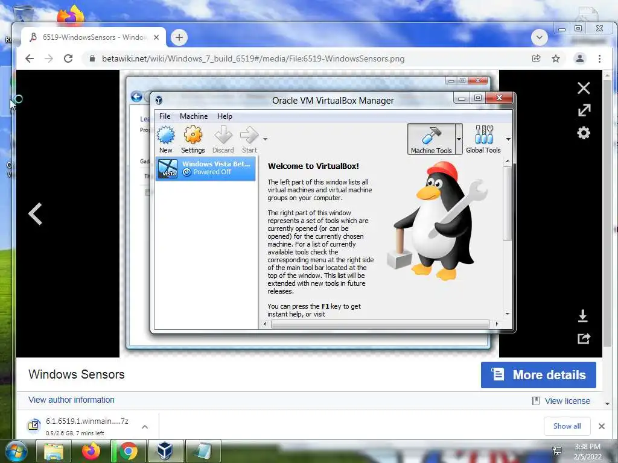Close the downloads bar
This screenshot has width=618, height=463.
pos(602,426)
